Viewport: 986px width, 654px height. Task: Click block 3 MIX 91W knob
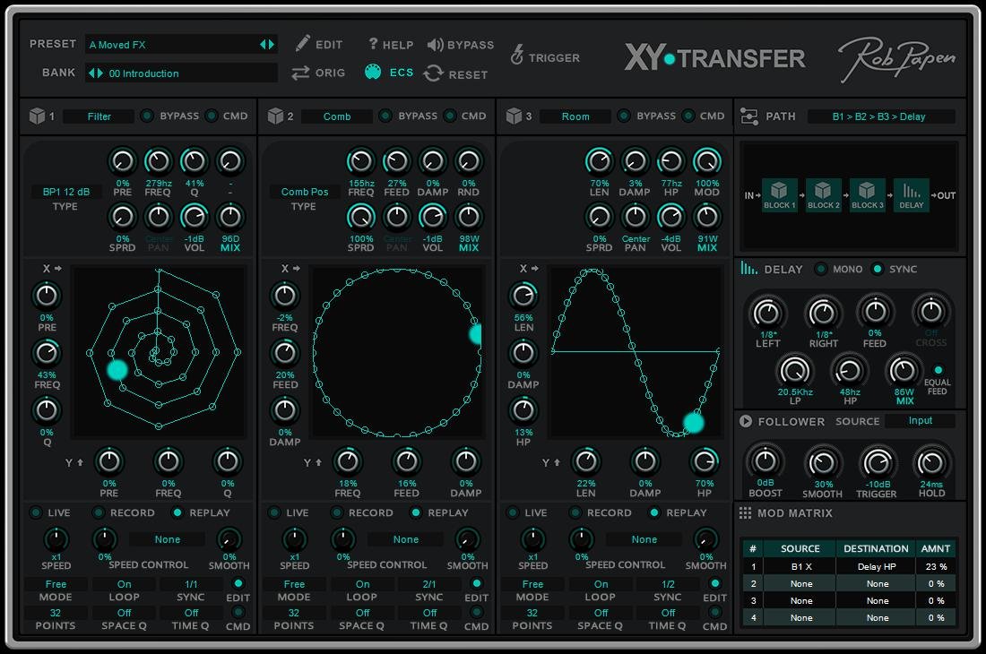pyautogui.click(x=707, y=217)
